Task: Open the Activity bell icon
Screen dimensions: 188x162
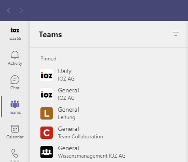Action: (x=15, y=55)
